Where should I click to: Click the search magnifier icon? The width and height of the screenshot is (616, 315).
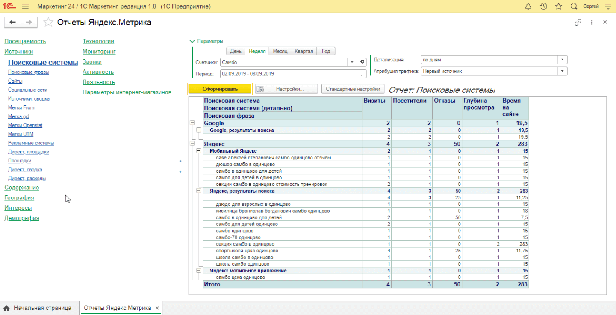point(574,6)
